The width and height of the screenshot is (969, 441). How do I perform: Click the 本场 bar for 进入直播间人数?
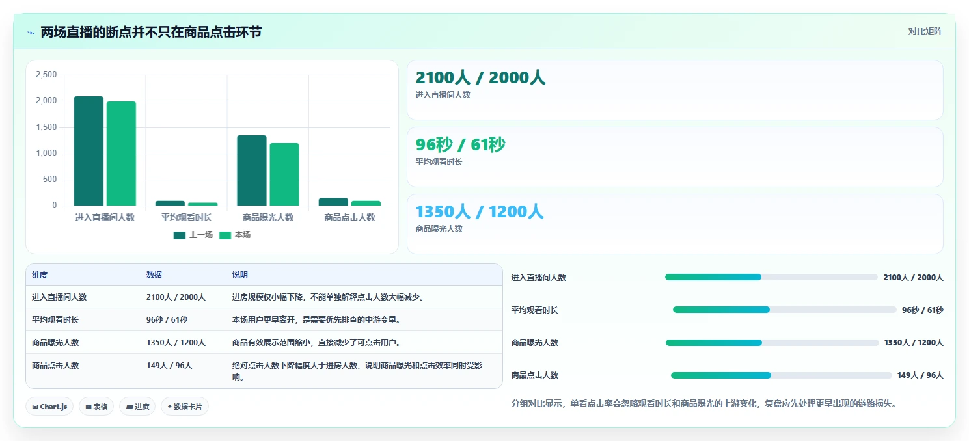[x=121, y=154]
